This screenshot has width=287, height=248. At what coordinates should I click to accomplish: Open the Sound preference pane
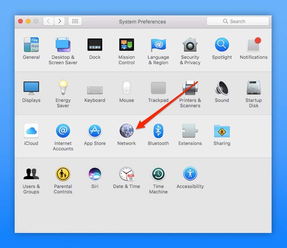point(222,88)
